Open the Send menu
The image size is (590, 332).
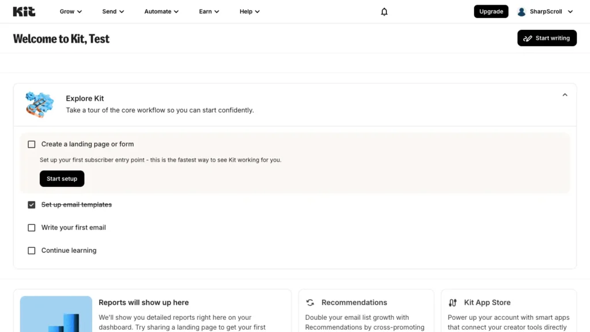113,12
